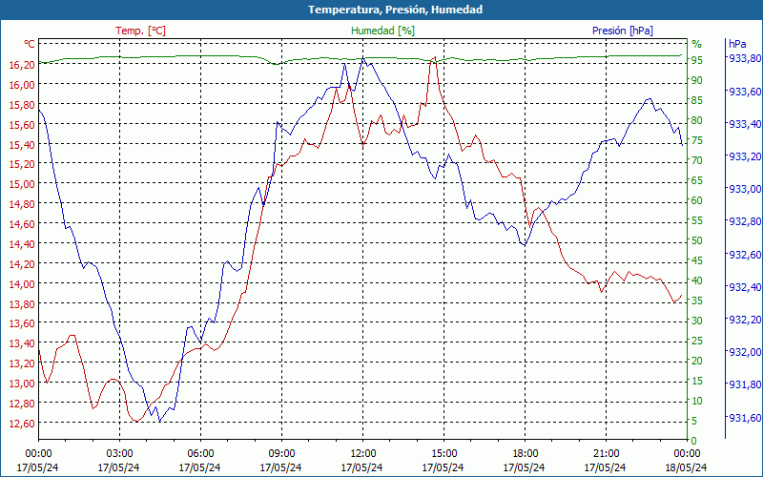Click the chart title 'Temperatura, Presión, Humedad'
Viewport: 763px width, 477px height.
(395, 10)
